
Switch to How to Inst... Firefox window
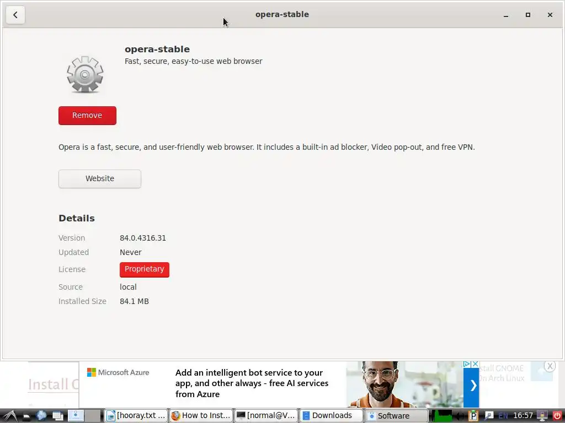(201, 415)
